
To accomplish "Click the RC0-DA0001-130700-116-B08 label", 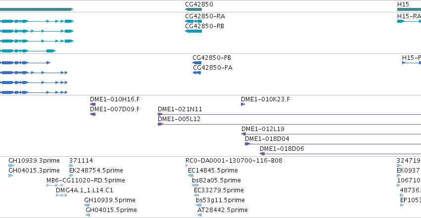I will (234, 161).
